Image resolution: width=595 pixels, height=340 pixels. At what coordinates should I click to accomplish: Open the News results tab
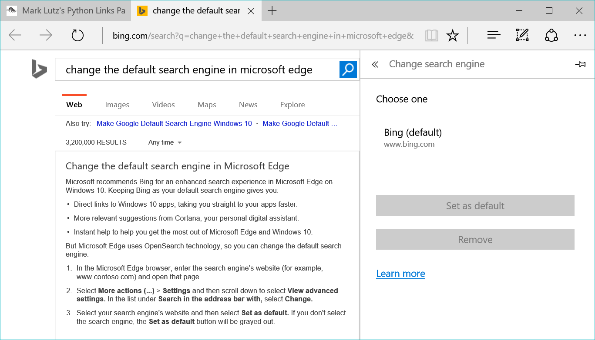click(x=248, y=105)
